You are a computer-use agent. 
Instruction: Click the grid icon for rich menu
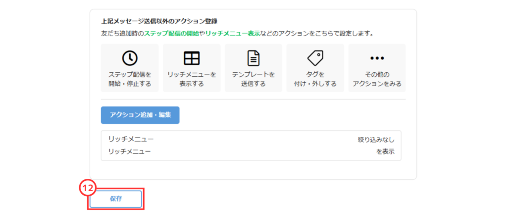tap(191, 58)
